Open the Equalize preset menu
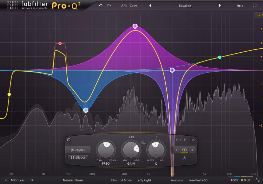Screen dimensions: 263x184 185,6
